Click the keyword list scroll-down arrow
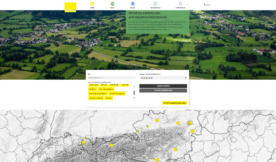Image resolution: width=276 pixels, height=162 pixels. click(x=134, y=98)
